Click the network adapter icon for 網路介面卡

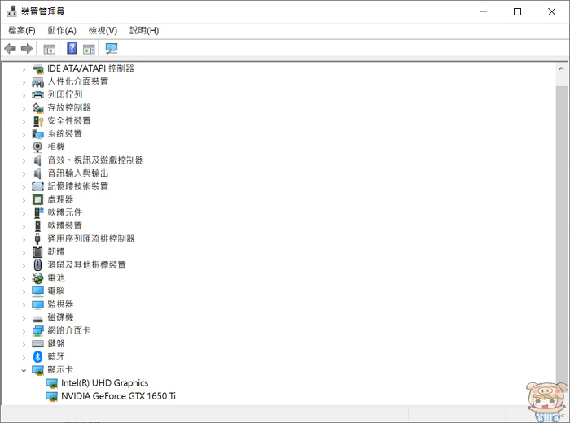37,330
